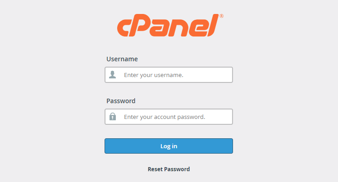338x182 pixels.
Task: Select the 'Enter your account password.' box
Action: 169,117
